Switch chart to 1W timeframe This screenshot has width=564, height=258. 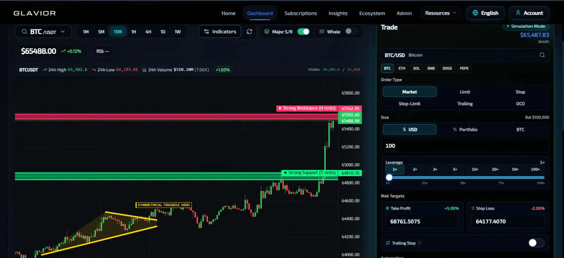pyautogui.click(x=178, y=32)
